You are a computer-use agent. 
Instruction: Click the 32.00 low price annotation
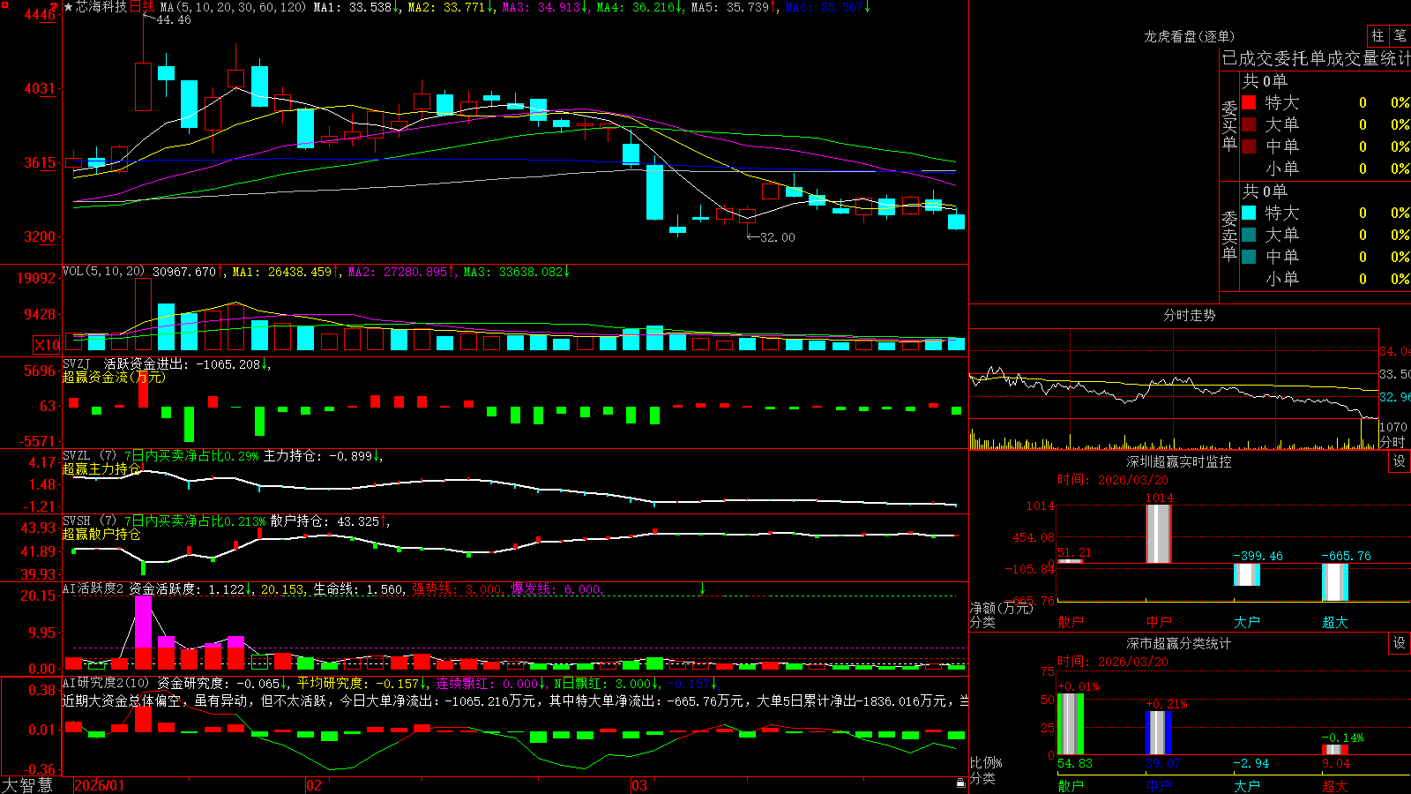(777, 237)
